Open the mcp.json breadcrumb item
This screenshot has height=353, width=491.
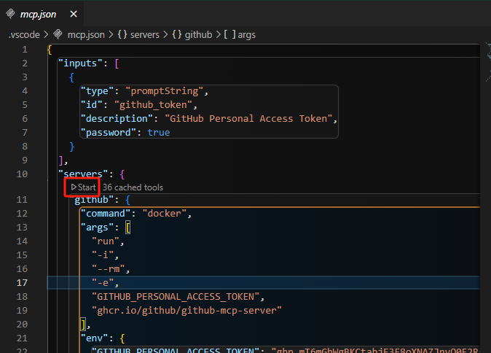pyautogui.click(x=86, y=34)
